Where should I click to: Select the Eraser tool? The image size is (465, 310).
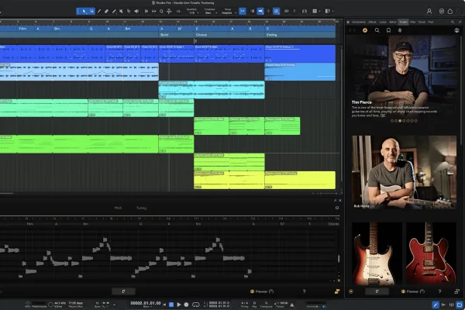[106, 12]
